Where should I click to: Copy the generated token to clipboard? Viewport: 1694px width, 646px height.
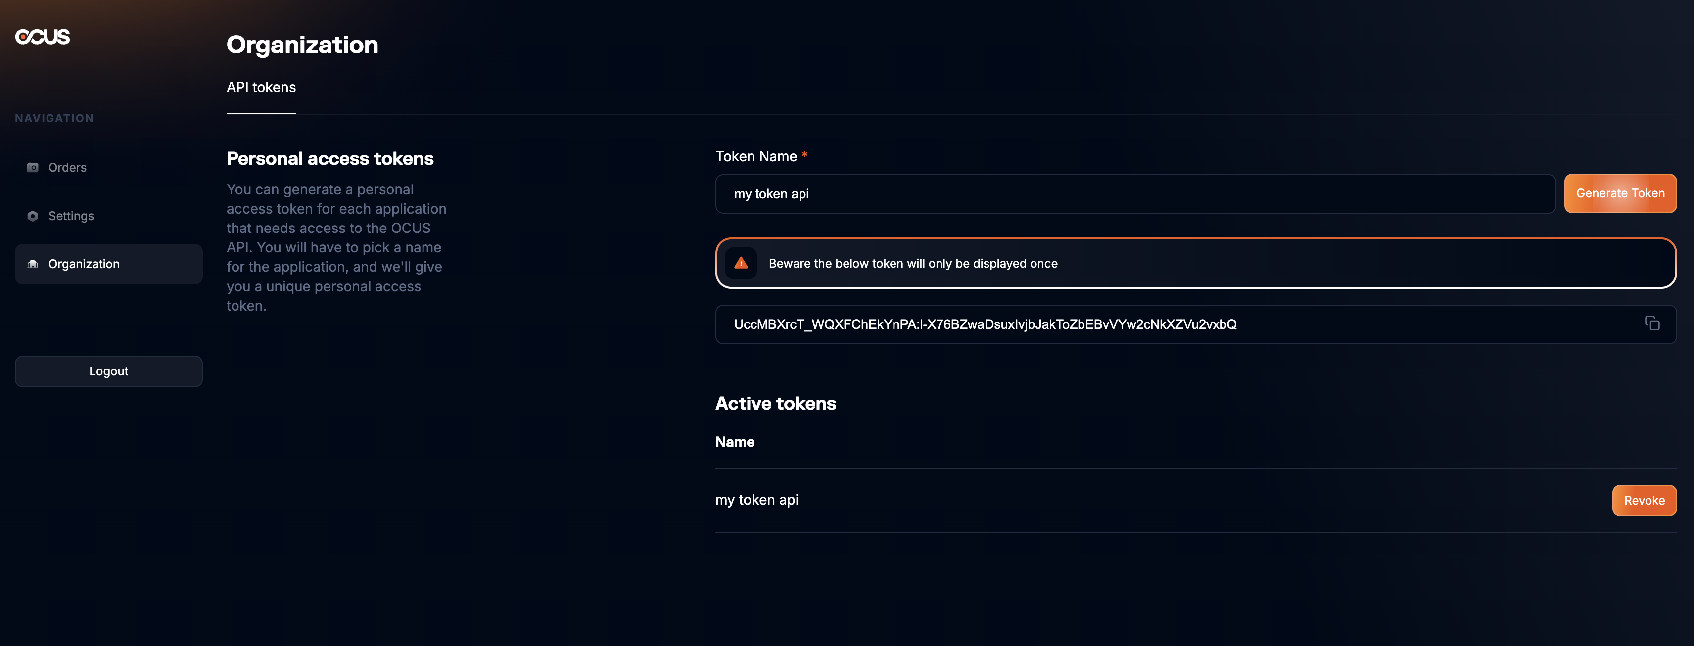tap(1651, 323)
